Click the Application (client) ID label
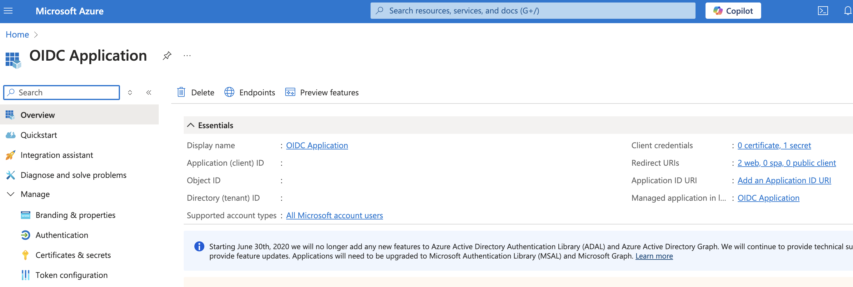 pos(225,163)
